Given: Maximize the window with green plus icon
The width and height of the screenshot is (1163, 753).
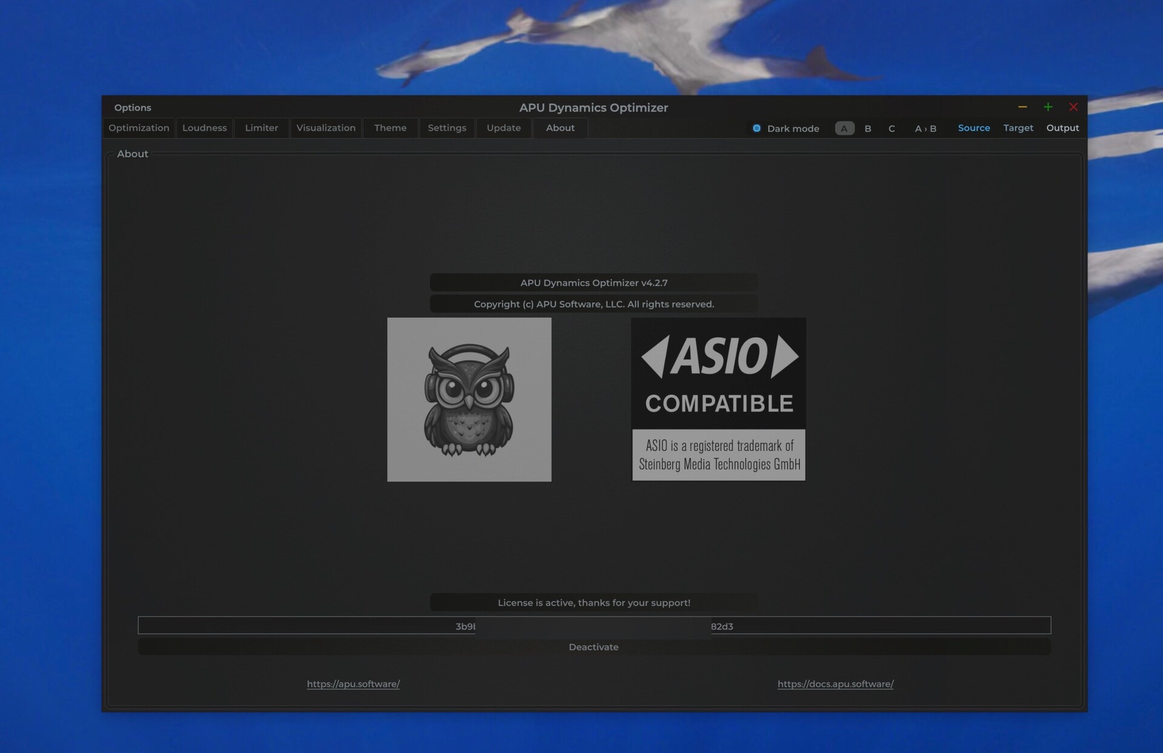Looking at the screenshot, I should coord(1048,107).
